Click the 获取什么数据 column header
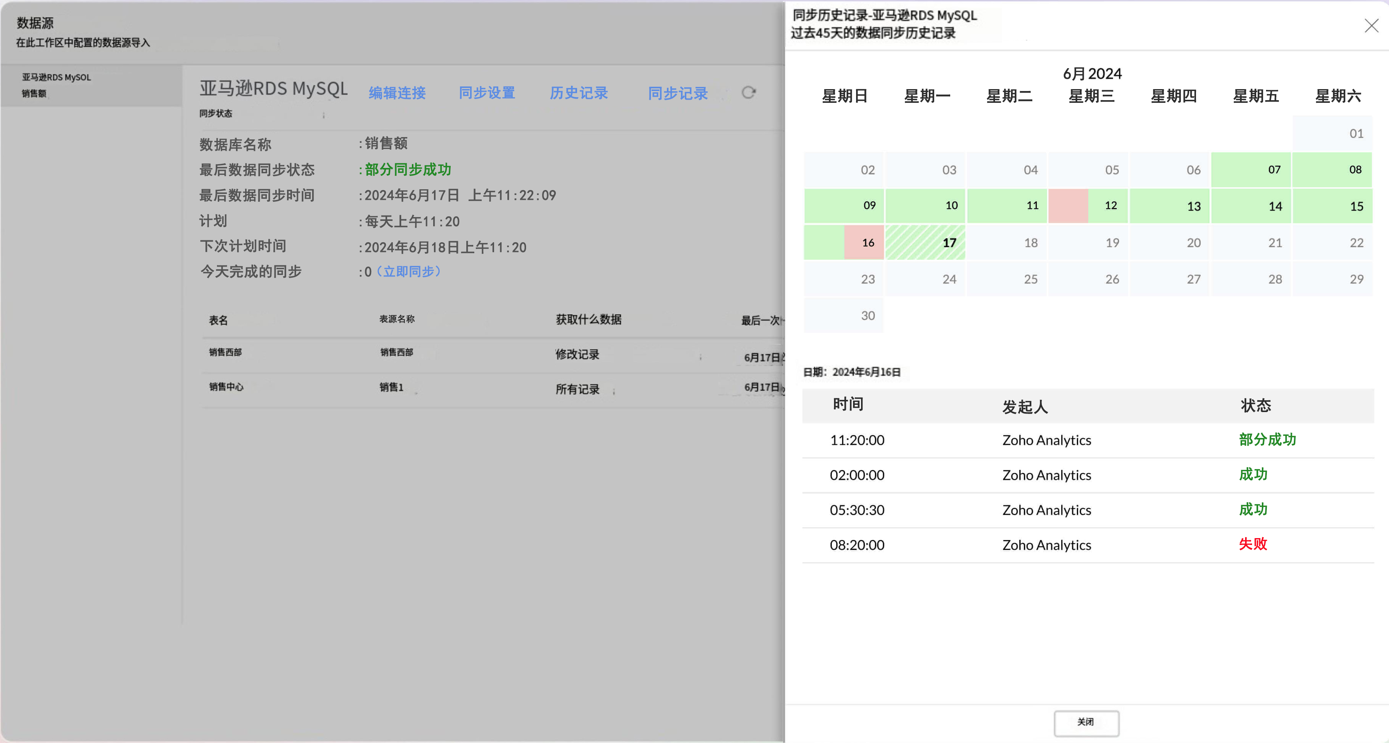Screen dimensions: 1389x743 (x=589, y=320)
